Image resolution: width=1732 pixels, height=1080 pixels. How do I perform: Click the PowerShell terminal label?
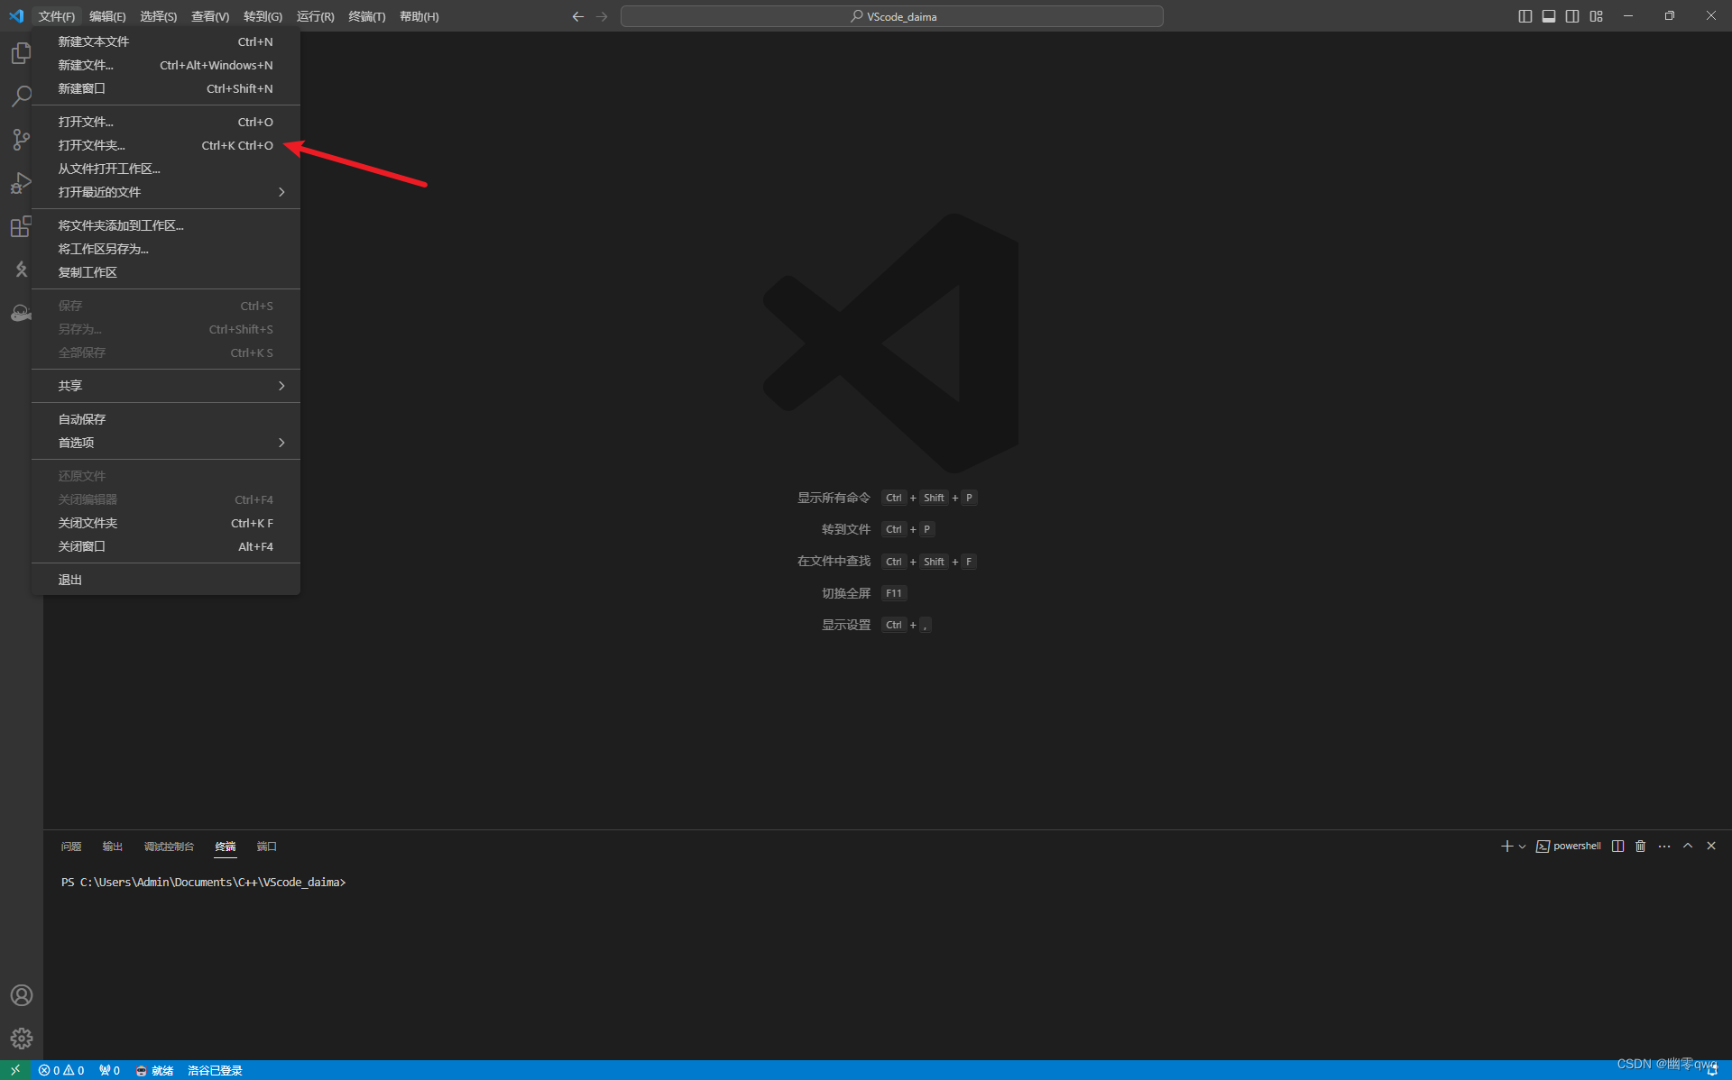coord(1572,847)
